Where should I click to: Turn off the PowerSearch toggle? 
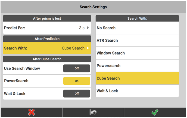pos(77,81)
